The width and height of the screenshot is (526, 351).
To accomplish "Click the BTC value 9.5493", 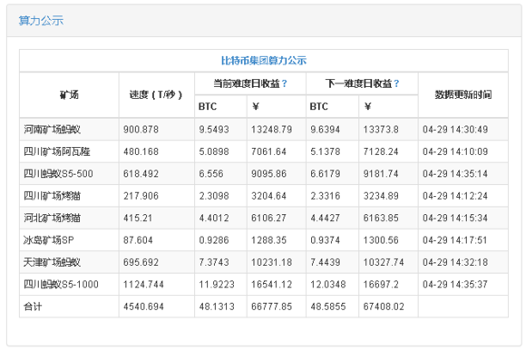I will (x=214, y=129).
